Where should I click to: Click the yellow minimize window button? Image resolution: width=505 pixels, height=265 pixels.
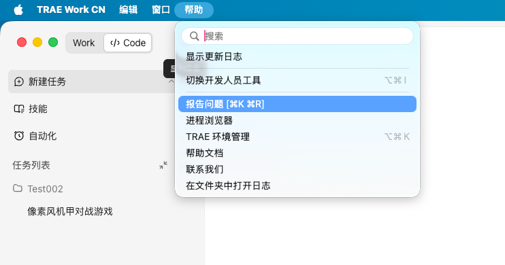click(x=37, y=42)
